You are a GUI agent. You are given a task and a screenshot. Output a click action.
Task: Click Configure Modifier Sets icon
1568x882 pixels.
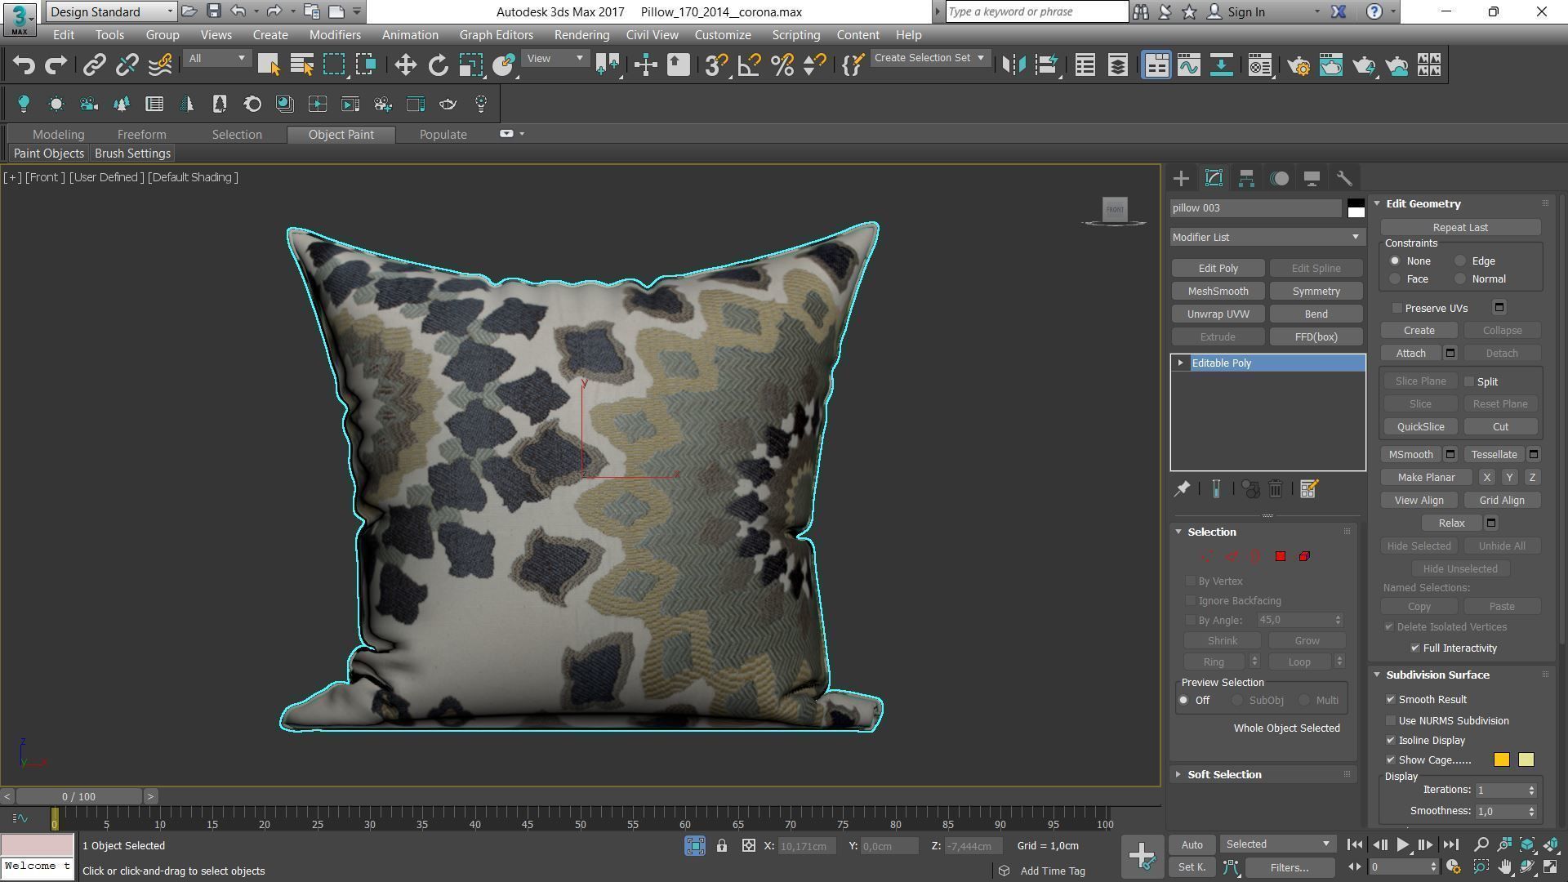point(1308,489)
